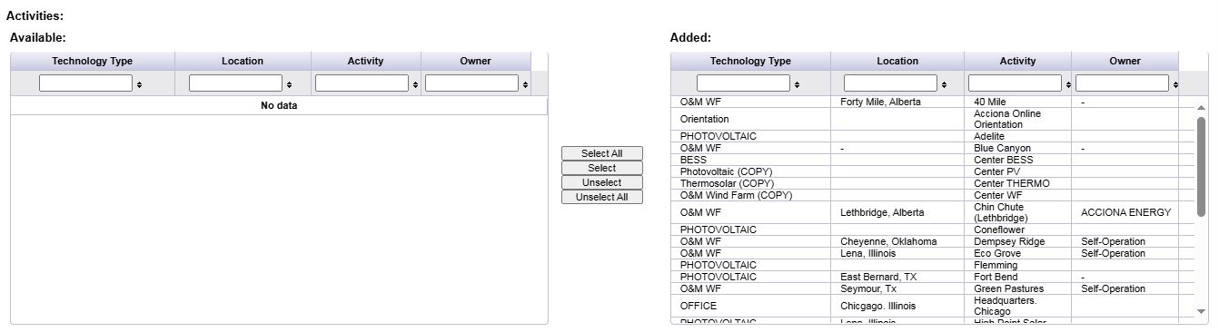Open filter options for Available Activity
1219x332 pixels.
(x=415, y=84)
